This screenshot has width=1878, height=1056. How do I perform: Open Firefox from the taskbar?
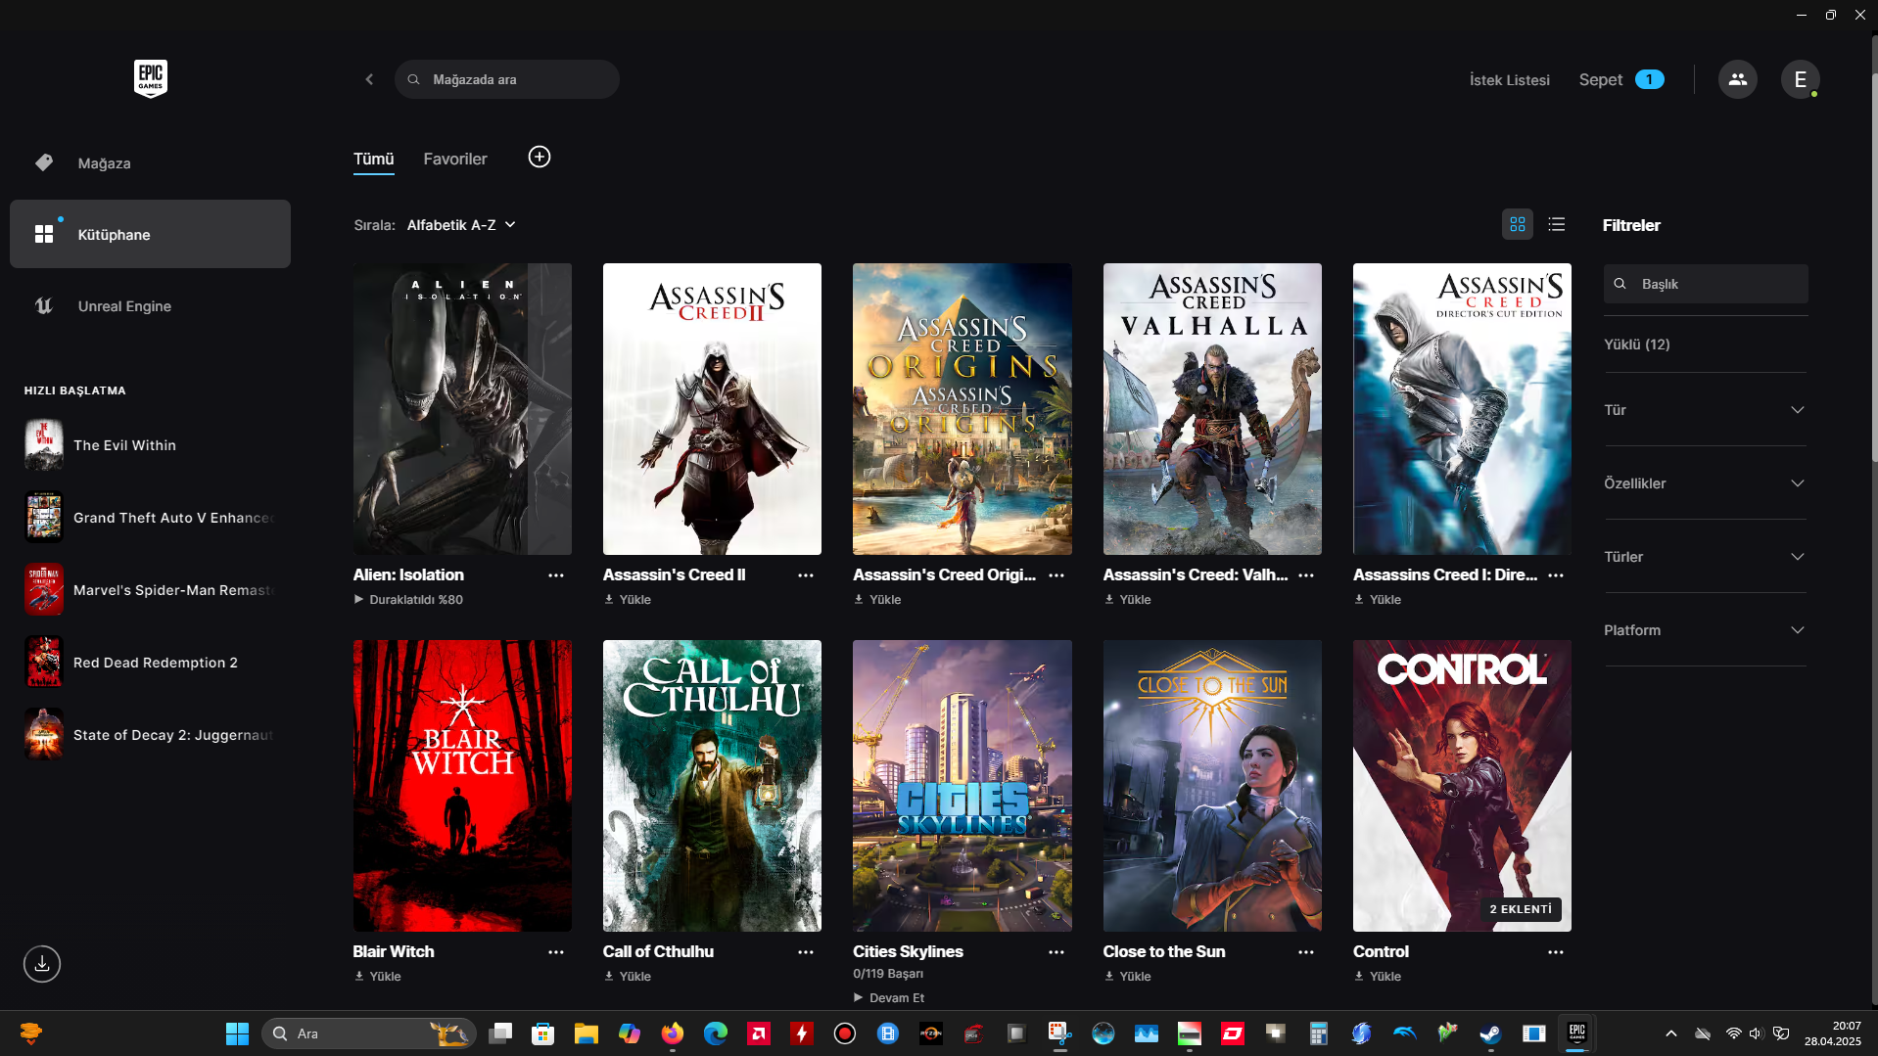click(x=672, y=1033)
